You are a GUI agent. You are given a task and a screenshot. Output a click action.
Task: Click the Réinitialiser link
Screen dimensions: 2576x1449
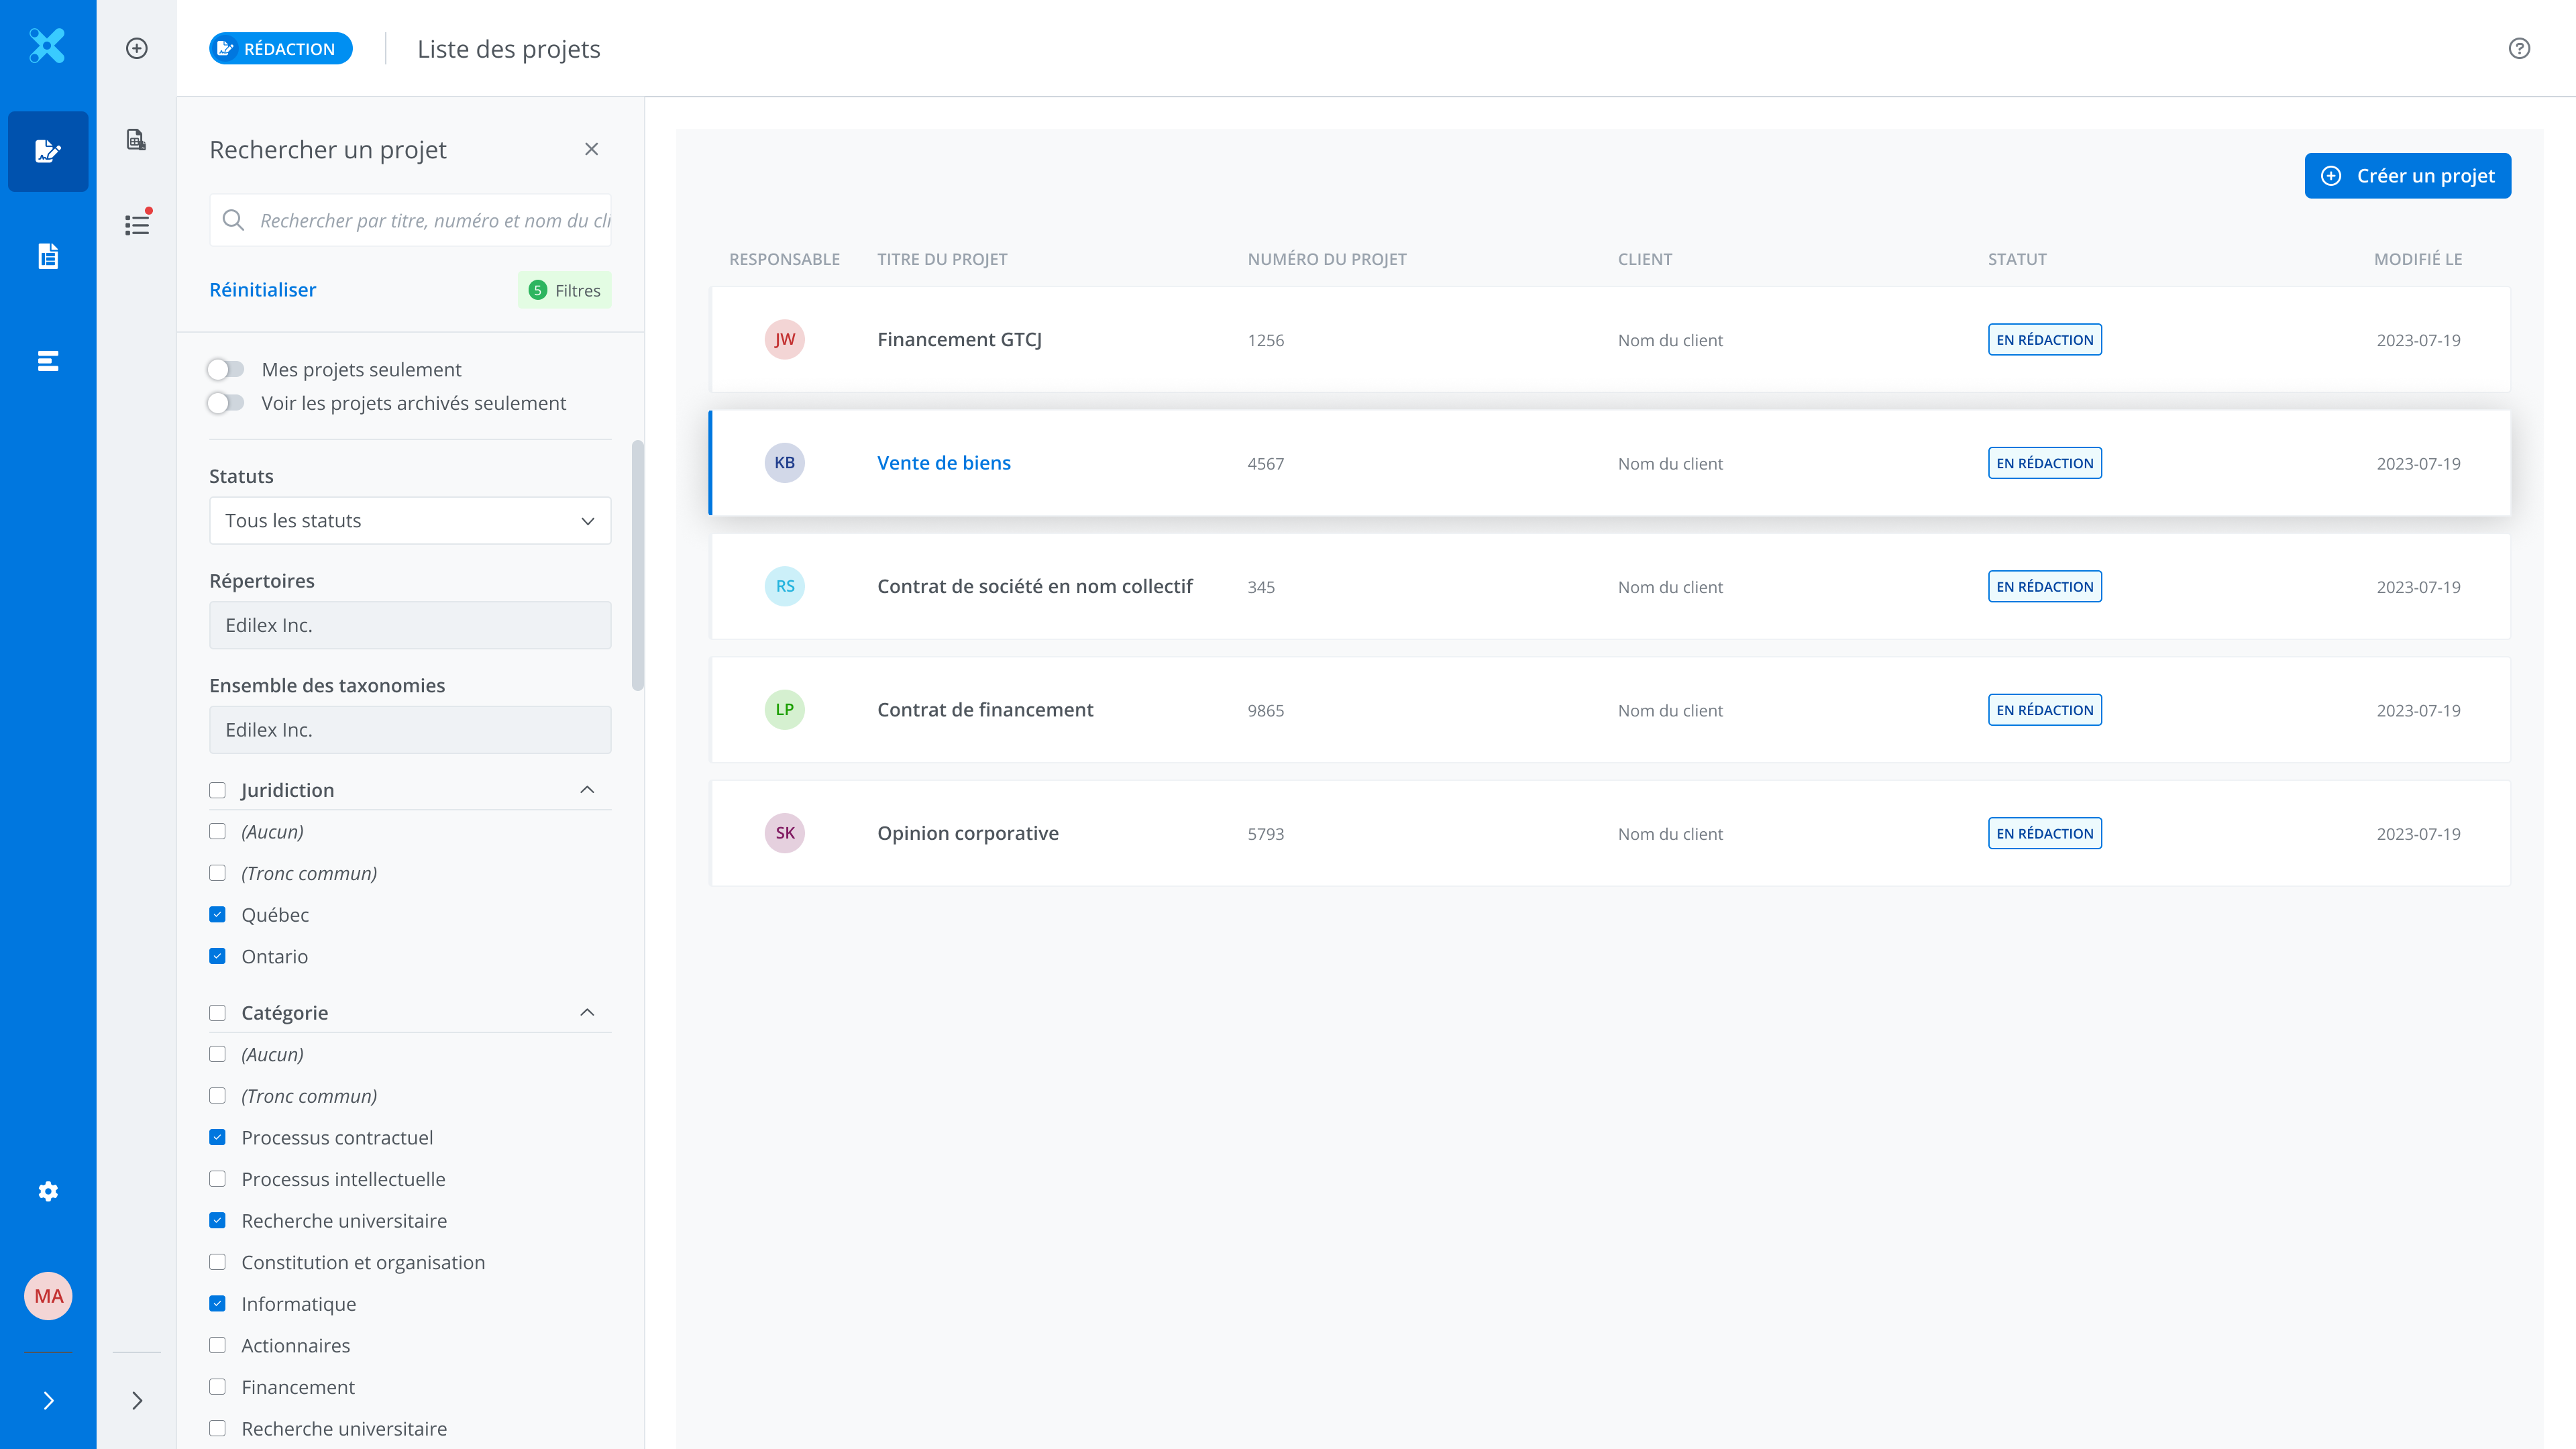[x=262, y=289]
